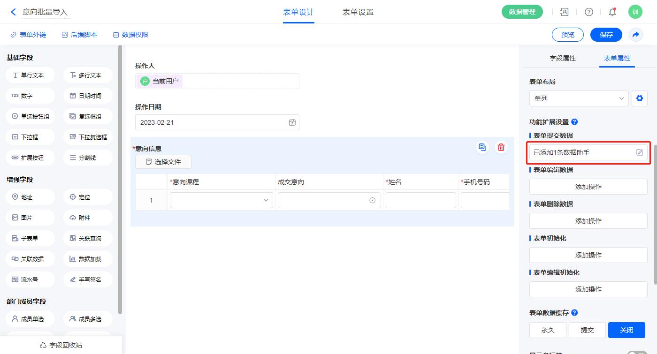This screenshot has width=657, height=354.
Task: Set 表单数据缓存 to 提交
Action: (x=587, y=330)
